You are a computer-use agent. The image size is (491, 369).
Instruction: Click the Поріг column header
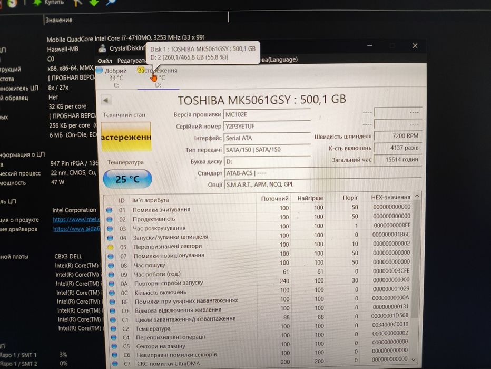[x=350, y=198]
